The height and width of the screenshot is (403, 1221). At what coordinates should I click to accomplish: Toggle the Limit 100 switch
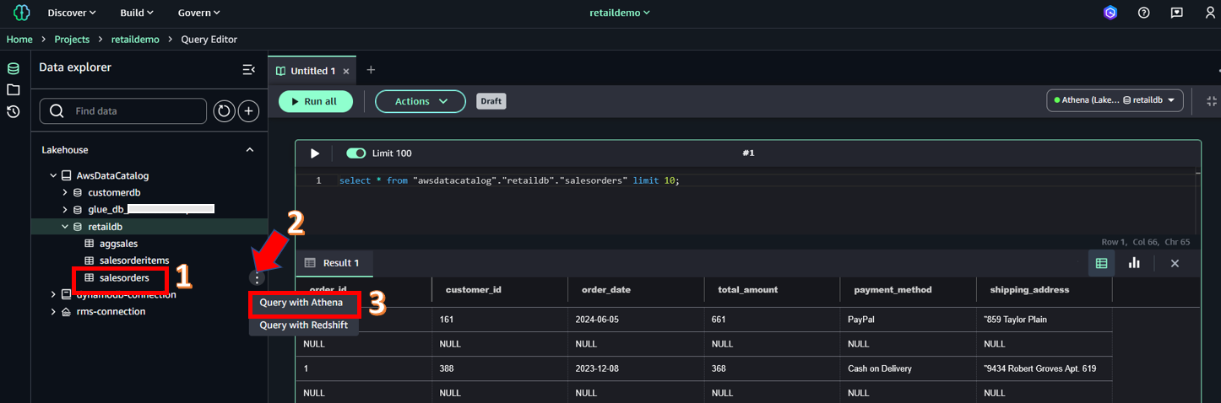click(356, 153)
